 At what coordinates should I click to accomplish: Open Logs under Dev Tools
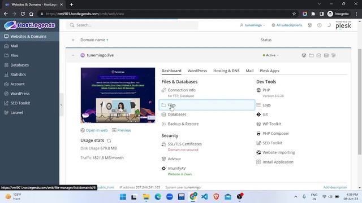point(266,105)
